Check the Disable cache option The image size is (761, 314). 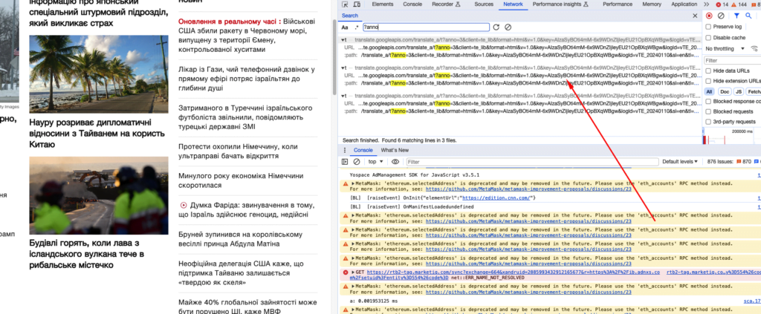708,37
